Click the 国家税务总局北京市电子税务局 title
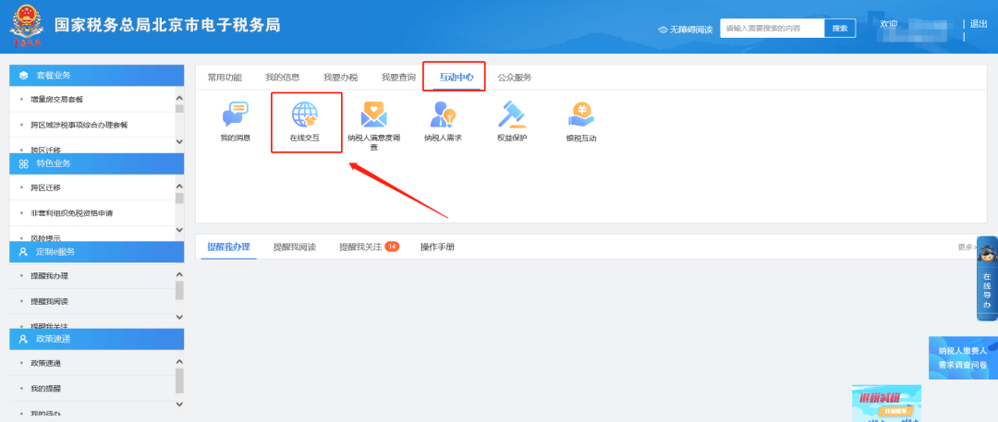 coord(167,25)
